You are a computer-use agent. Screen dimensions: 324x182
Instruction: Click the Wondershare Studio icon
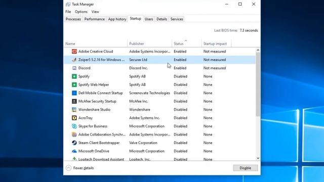(x=74, y=110)
